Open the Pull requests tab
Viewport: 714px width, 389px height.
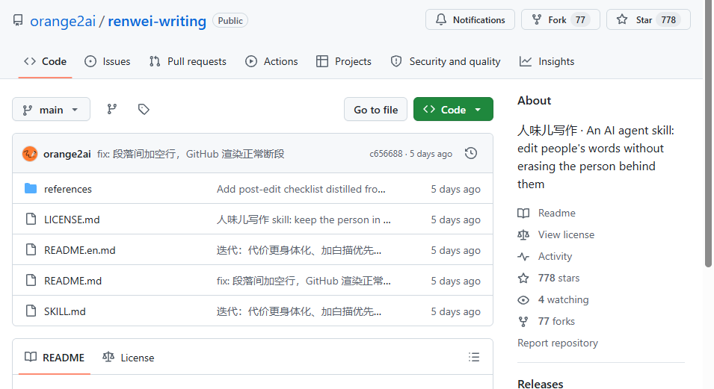click(x=188, y=61)
